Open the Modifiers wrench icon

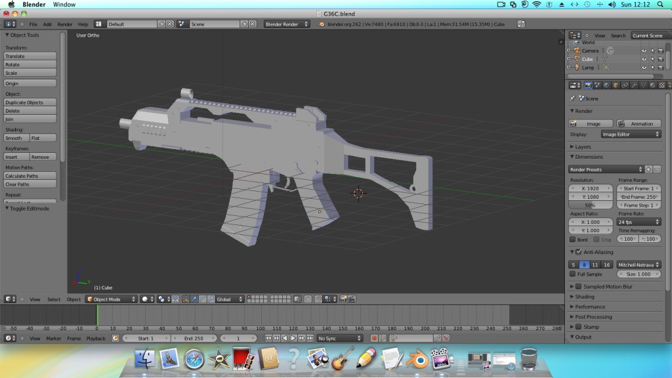(x=635, y=85)
